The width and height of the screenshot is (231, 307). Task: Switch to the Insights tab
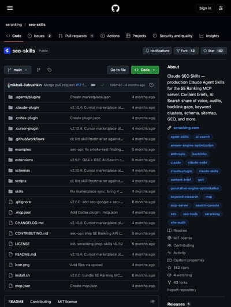tap(209, 36)
